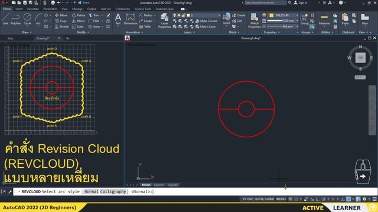The width and height of the screenshot is (378, 212).
Task: Select the Line tool
Action: (x=5, y=19)
